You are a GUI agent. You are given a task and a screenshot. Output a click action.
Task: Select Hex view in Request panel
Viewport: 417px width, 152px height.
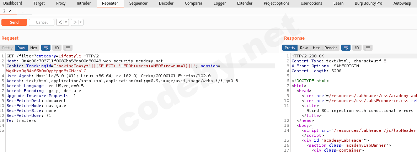click(x=33, y=48)
